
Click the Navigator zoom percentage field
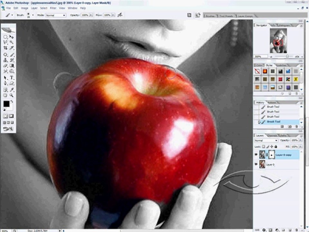(x=261, y=57)
